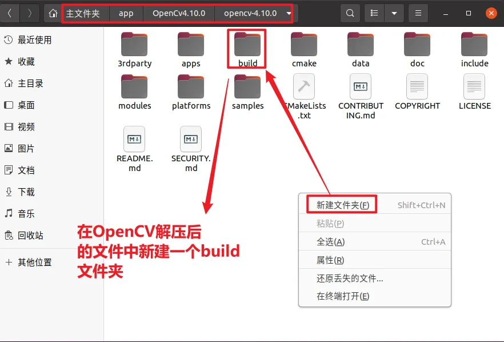This screenshot has height=342, width=504.
Task: Switch to list view with the view button
Action: [374, 13]
